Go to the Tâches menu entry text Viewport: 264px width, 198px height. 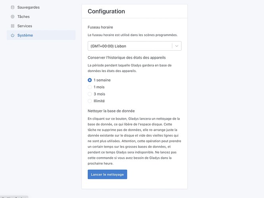23,17
